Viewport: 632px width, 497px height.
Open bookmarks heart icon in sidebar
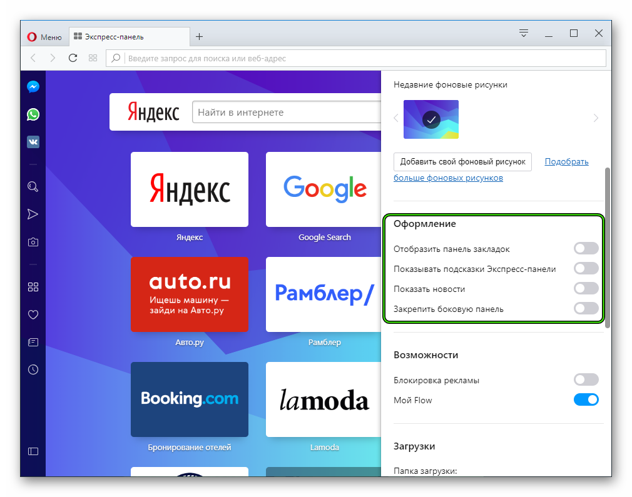coord(33,314)
